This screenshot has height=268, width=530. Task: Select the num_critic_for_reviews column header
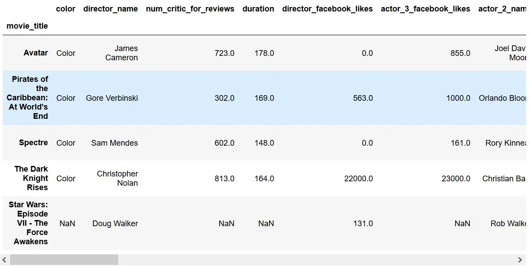click(x=190, y=9)
